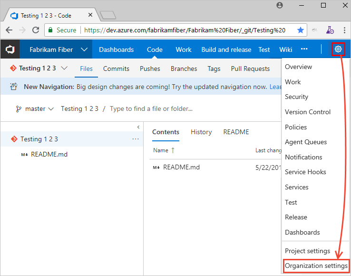Screen dimensions: 351x276
Task: Choose Test in settings dropdown menu
Action: tap(291, 202)
